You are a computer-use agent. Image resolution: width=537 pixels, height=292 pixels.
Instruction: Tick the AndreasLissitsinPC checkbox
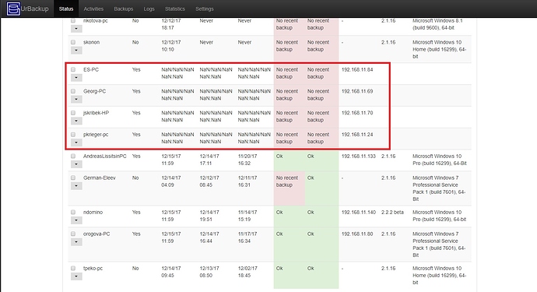click(x=73, y=156)
